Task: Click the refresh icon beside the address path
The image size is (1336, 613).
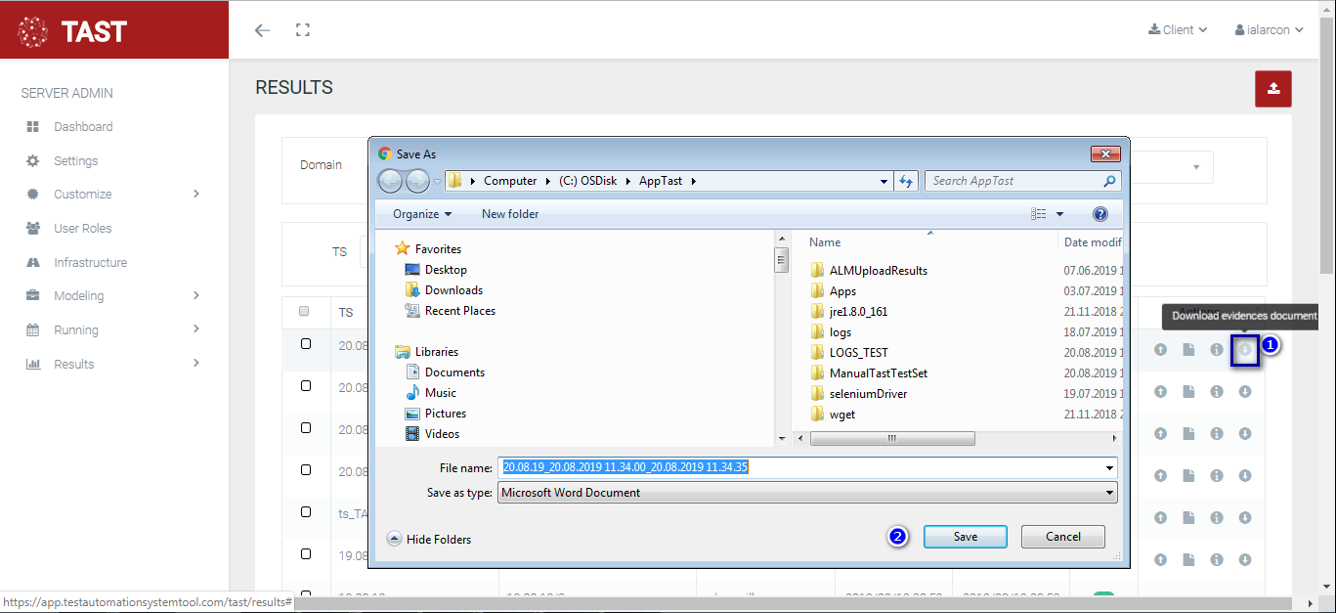Action: pyautogui.click(x=906, y=181)
